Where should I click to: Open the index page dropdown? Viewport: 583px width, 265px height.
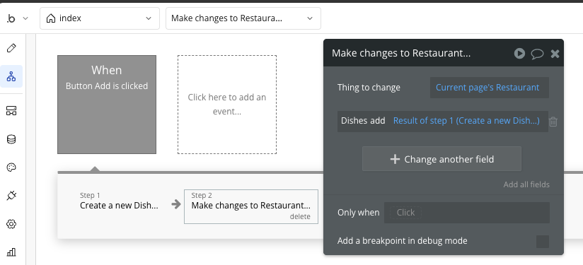coord(100,18)
